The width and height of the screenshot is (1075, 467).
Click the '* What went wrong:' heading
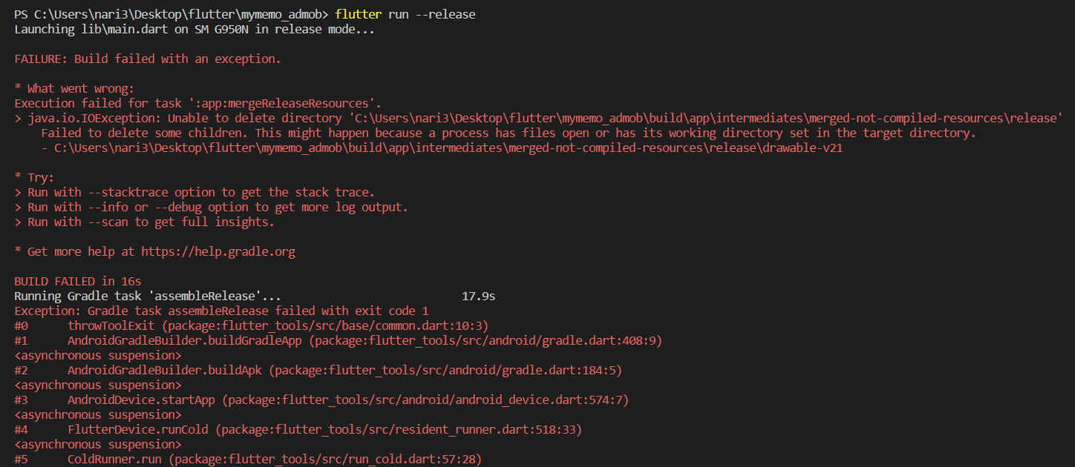74,89
